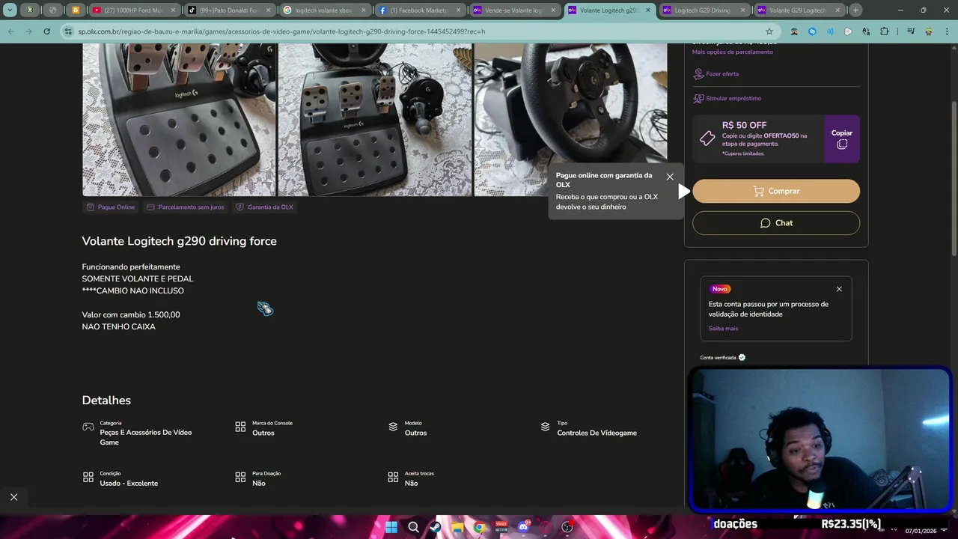This screenshot has height=539, width=958.
Task: Switch to Vende-se Volante OLX tab
Action: click(514, 10)
